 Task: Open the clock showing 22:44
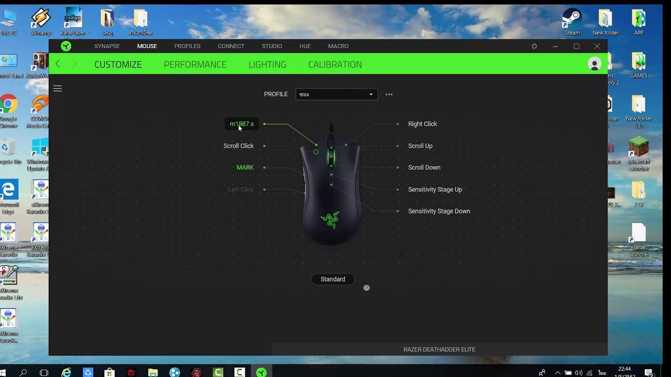[624, 369]
